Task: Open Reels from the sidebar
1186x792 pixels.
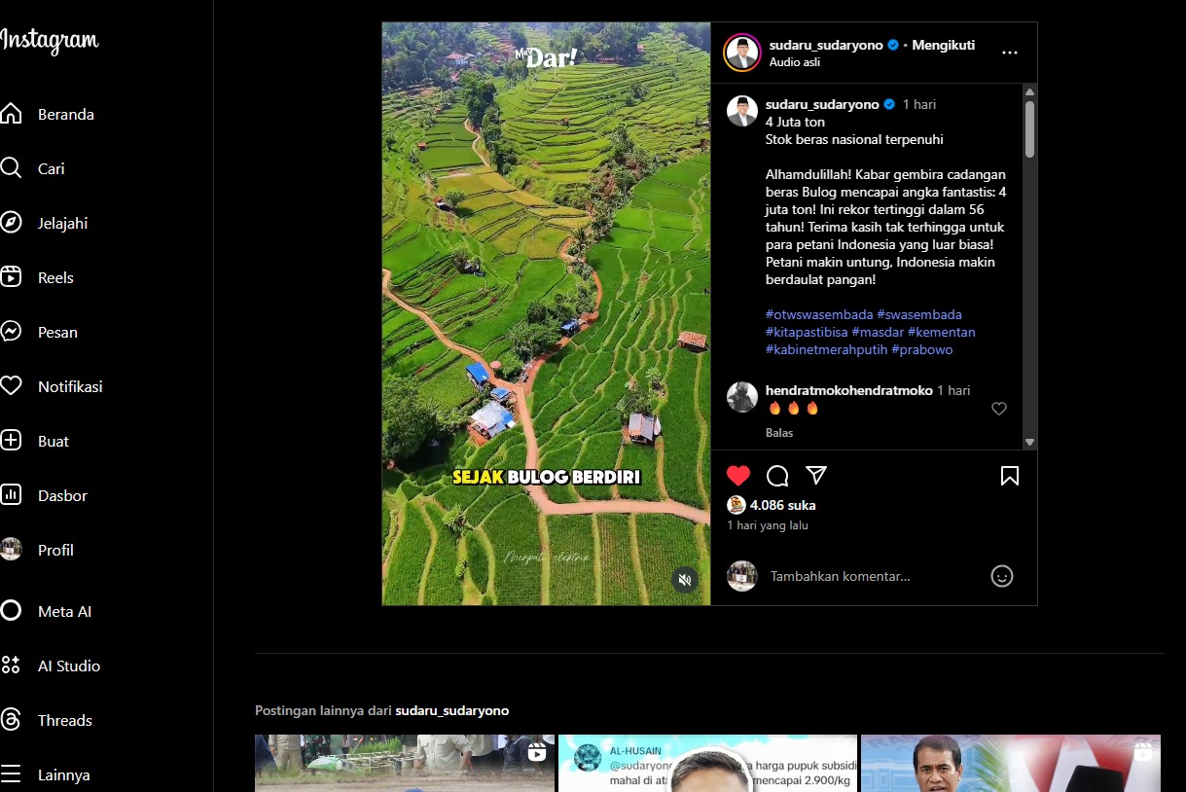Action: (x=55, y=277)
